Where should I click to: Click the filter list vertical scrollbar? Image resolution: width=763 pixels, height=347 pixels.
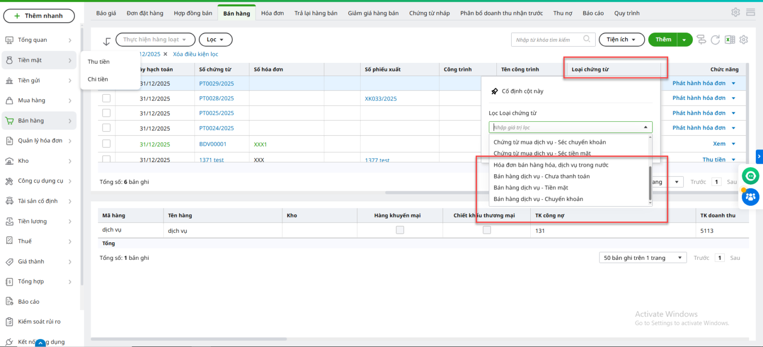pos(650,183)
